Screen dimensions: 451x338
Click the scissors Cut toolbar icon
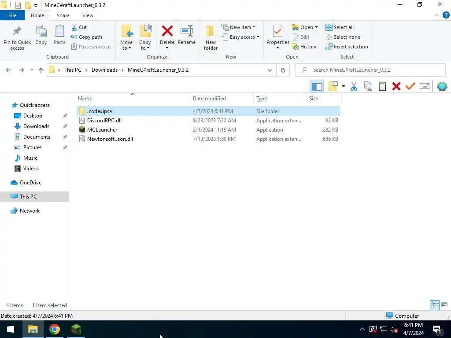tap(354, 86)
